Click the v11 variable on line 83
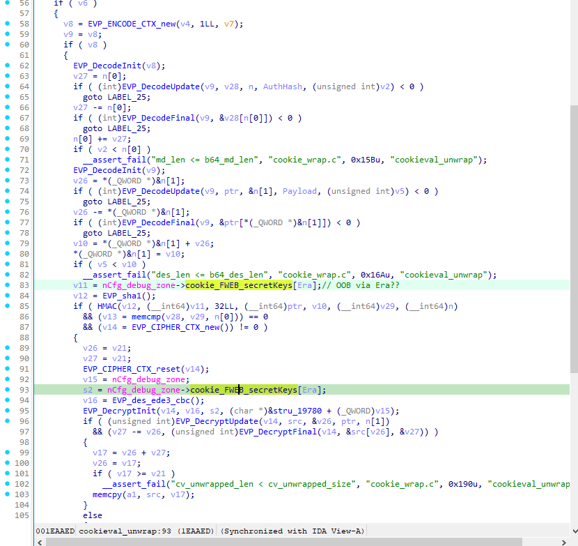 [80, 285]
